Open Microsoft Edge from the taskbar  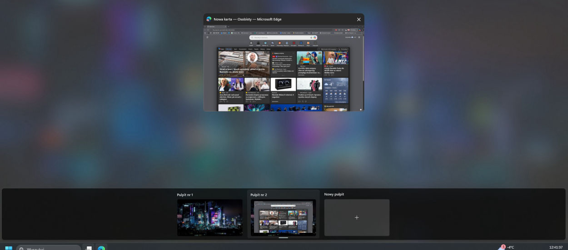tap(101, 248)
